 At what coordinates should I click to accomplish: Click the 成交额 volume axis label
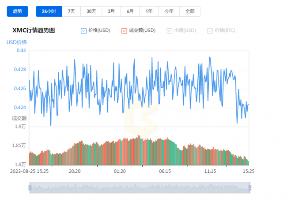[x=19, y=119]
